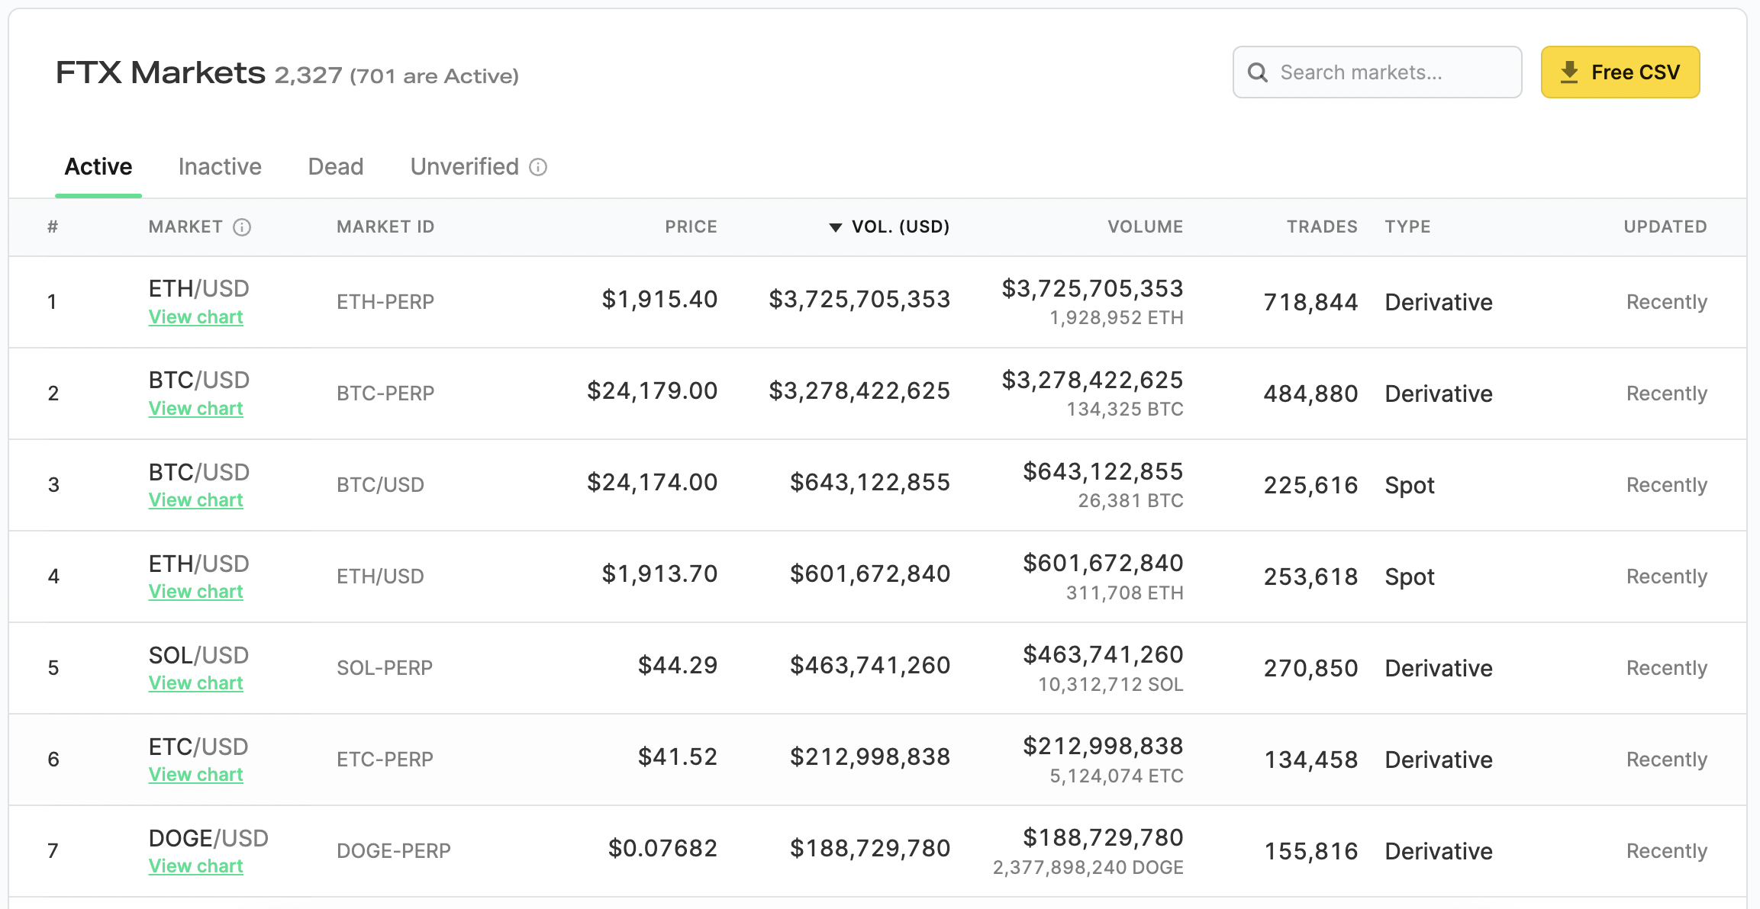Click the trades count 155,816
Viewport: 1760px width, 909px height.
click(x=1310, y=852)
